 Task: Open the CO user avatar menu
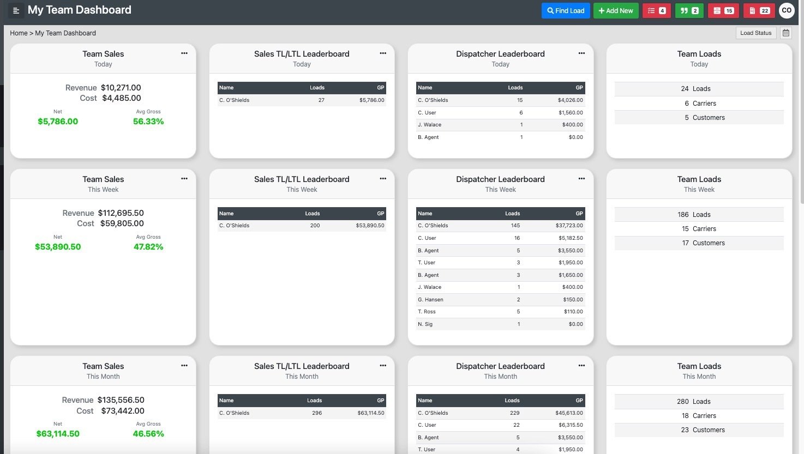pyautogui.click(x=787, y=10)
